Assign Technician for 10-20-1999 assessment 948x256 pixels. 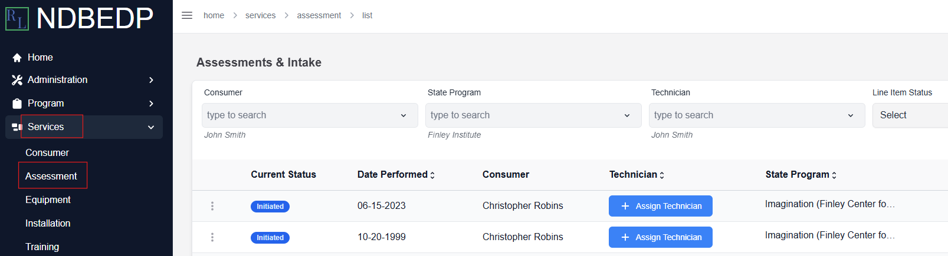point(661,237)
